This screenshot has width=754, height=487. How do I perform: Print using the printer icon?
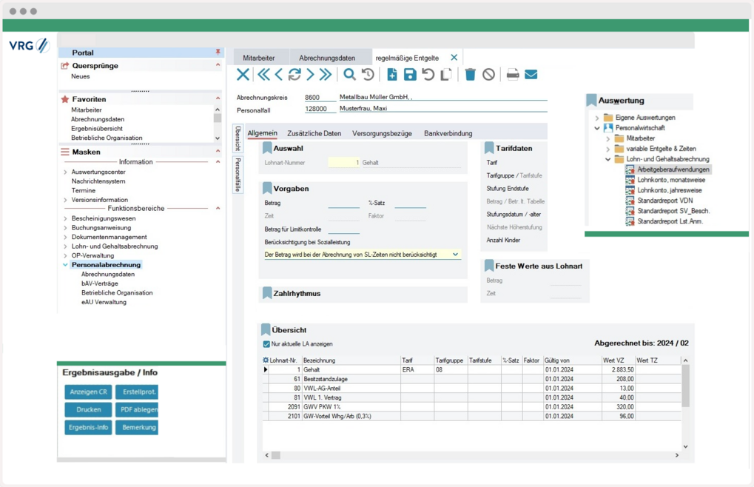click(x=513, y=75)
